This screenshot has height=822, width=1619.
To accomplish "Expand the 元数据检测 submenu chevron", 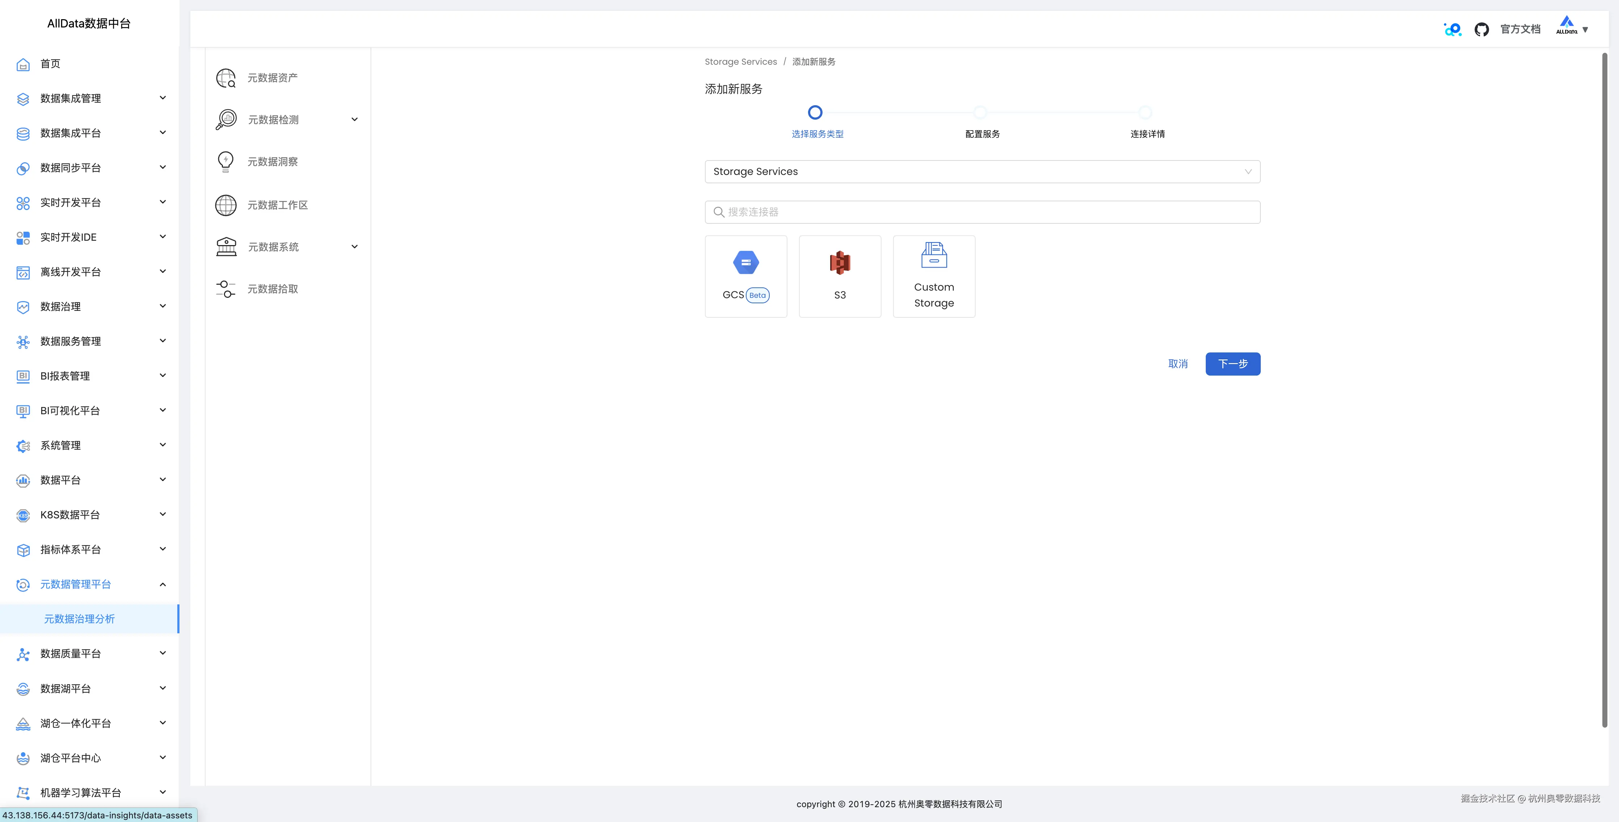I will 355,119.
